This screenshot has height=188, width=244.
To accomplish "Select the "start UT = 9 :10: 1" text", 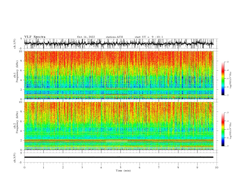I will coord(149,37).
